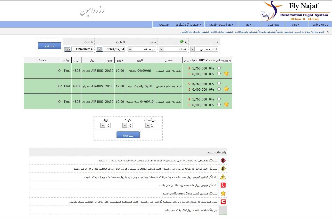Click the Business Class star on the 94/09/10 flight
Screen dimensions: 332x219
(226, 104)
